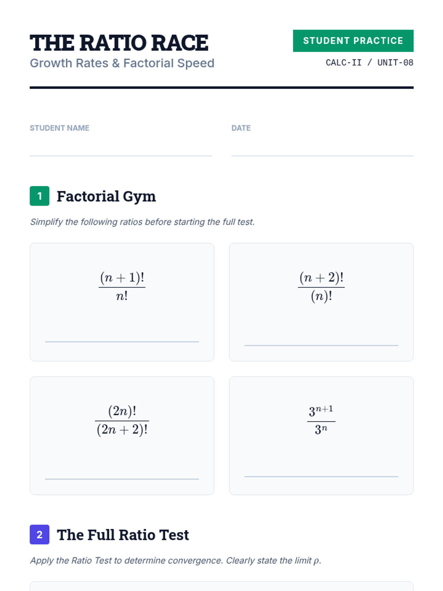Click answer line under (2n)!/(2n+2)! problem
Image resolution: width=443 pixels, height=591 pixels.
pos(122,479)
